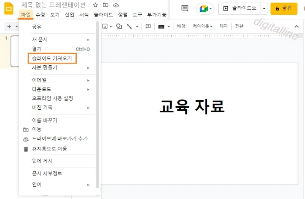Open the 부가기능 menu
This screenshot has height=199, width=305.
(157, 14)
